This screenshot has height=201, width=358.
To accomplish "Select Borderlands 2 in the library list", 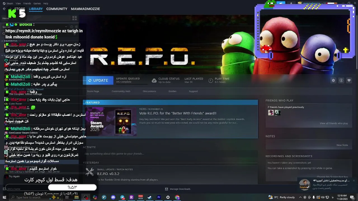I will 17,80.
